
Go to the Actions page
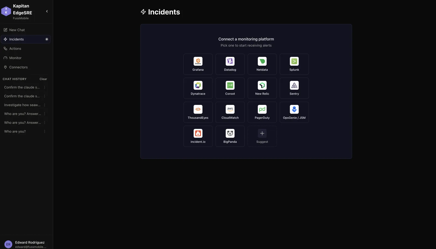click(25, 48)
